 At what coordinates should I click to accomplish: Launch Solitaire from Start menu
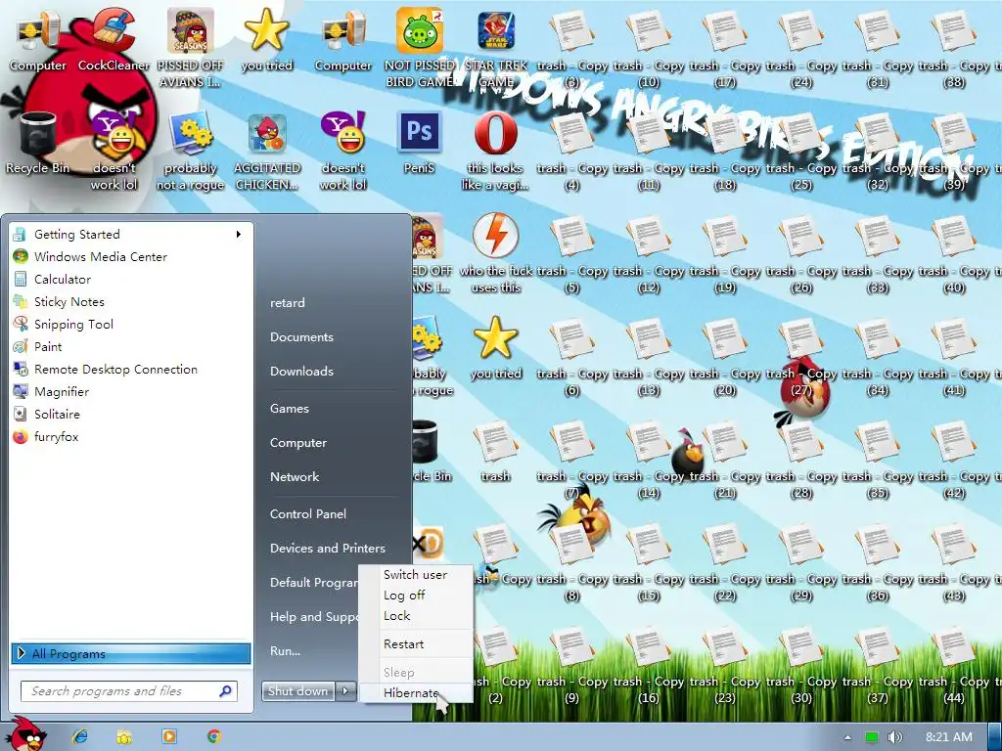tap(131, 414)
